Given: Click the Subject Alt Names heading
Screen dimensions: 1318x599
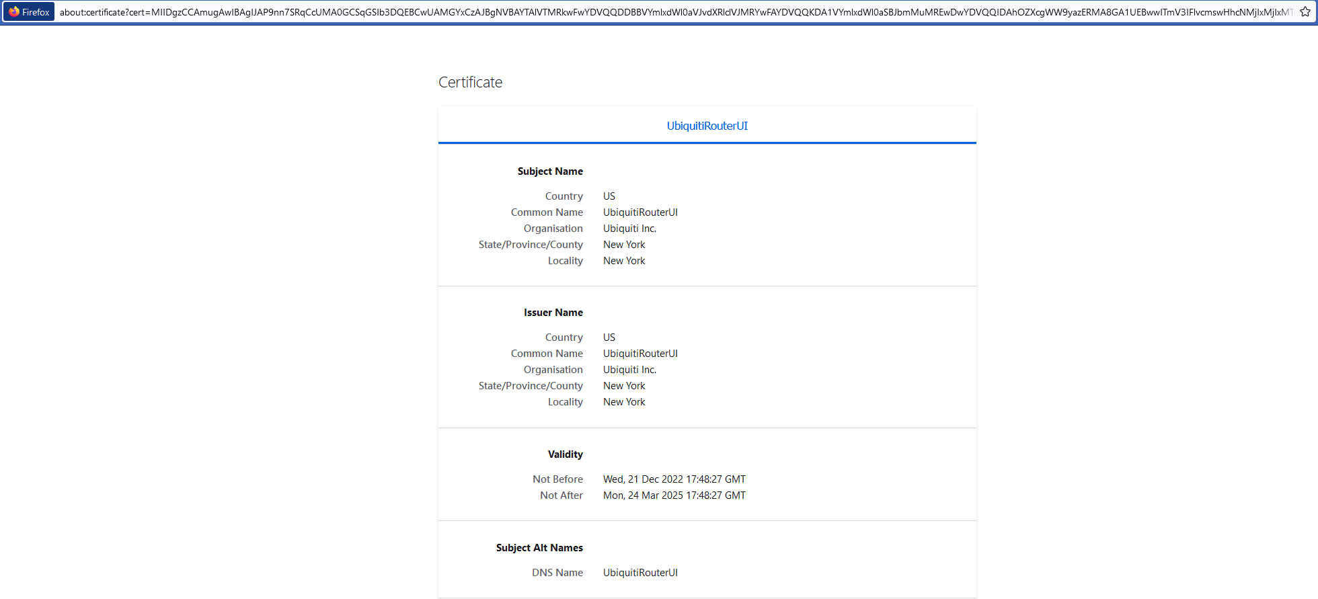Looking at the screenshot, I should click(539, 548).
